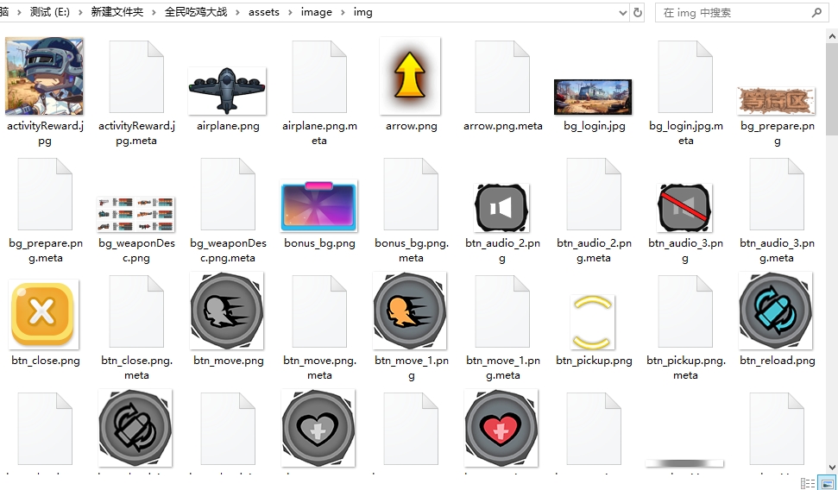Screen dimensions: 838x490
Task: Expand the address bar history dropdown
Action: tap(623, 13)
